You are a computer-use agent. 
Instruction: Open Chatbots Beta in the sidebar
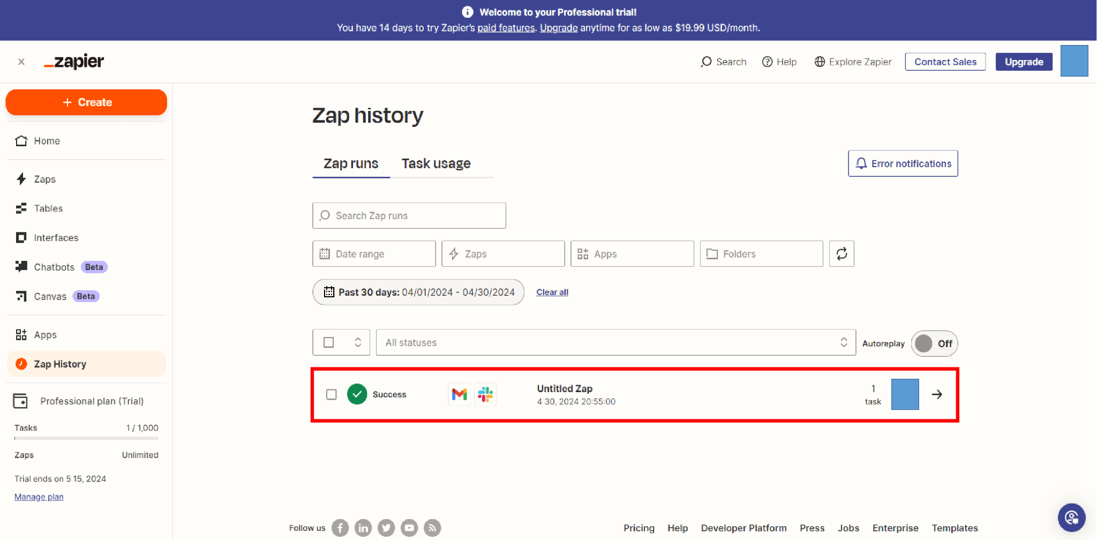pos(86,267)
